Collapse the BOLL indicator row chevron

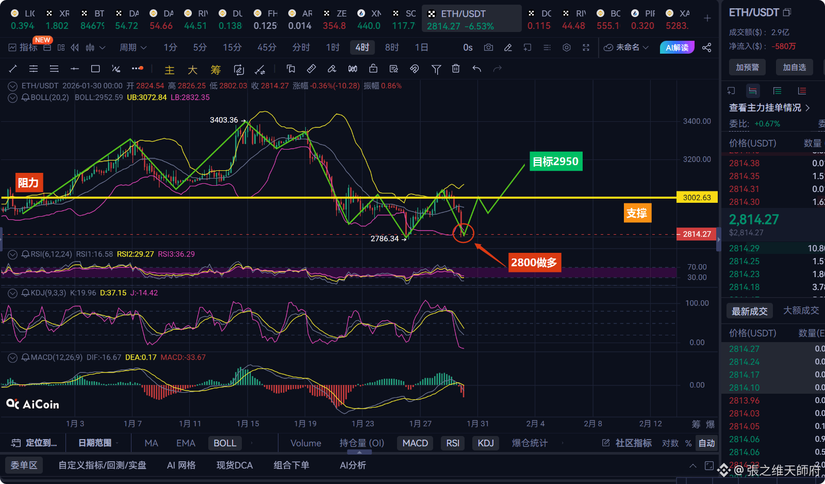click(13, 98)
